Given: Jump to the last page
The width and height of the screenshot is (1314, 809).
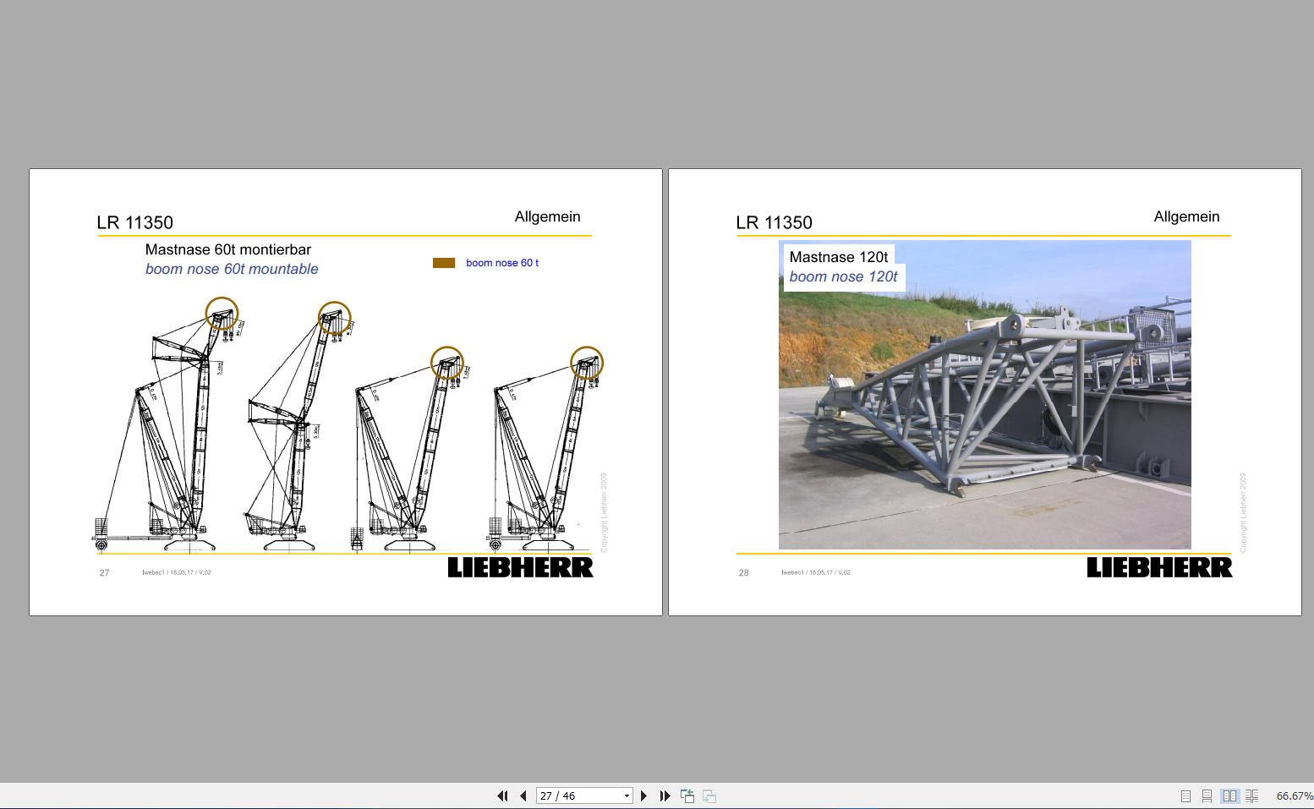Looking at the screenshot, I should 665,795.
